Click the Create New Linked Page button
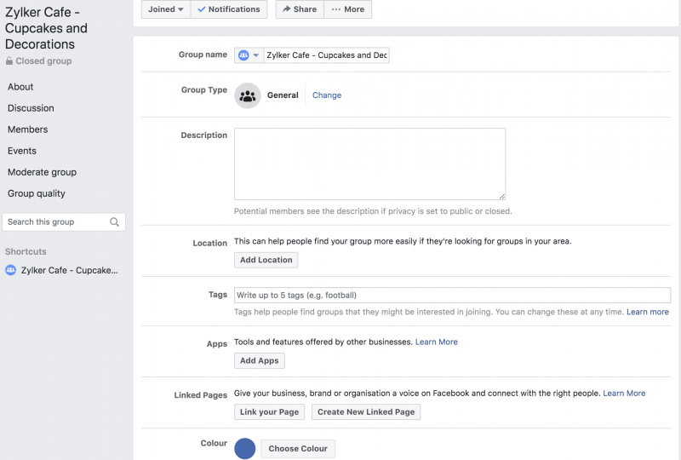 365,411
